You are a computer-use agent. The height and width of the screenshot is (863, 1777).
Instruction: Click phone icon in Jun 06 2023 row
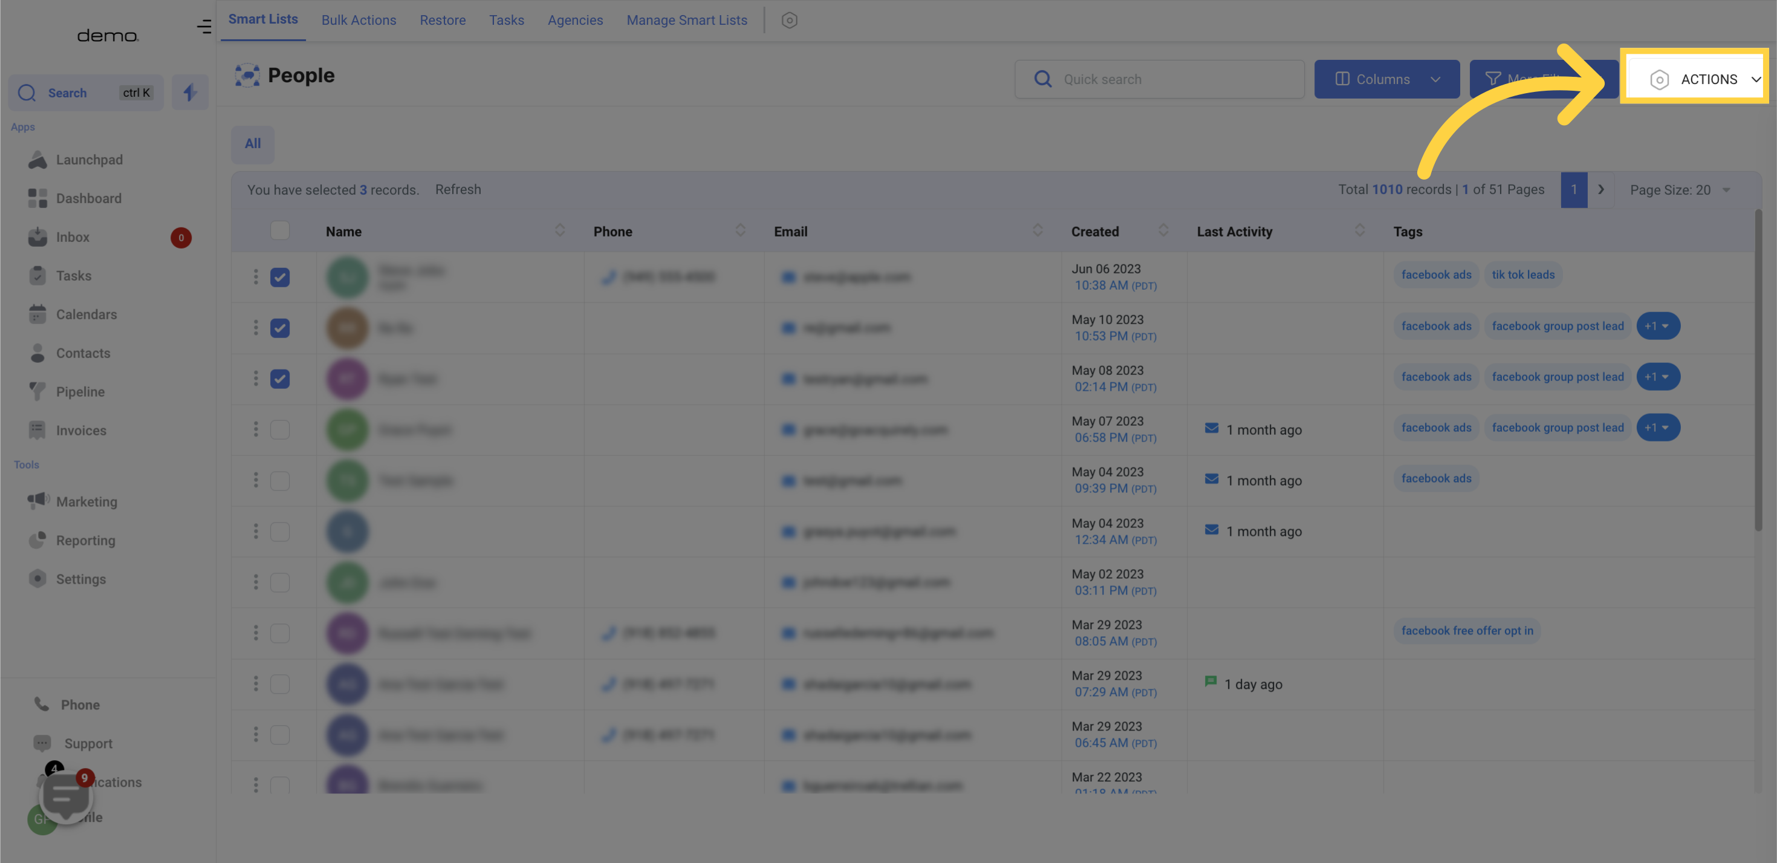(x=608, y=276)
